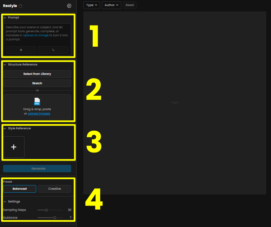Viewport: 271px width, 227px height.
Task: Collapse the Settings section
Action: coord(5,201)
